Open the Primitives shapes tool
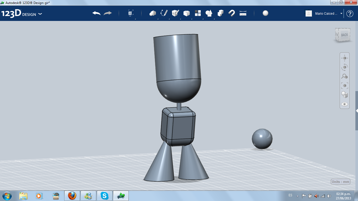 153,13
